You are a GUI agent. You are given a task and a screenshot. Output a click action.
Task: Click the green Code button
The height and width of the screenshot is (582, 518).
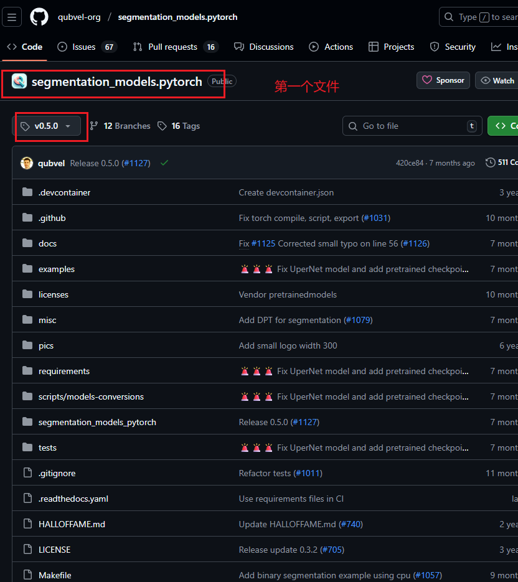coord(503,126)
